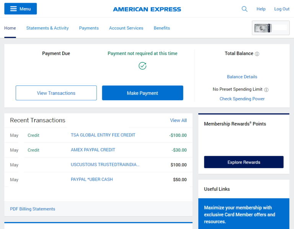Click Explore Rewards button
The image size is (294, 229).
(x=244, y=162)
